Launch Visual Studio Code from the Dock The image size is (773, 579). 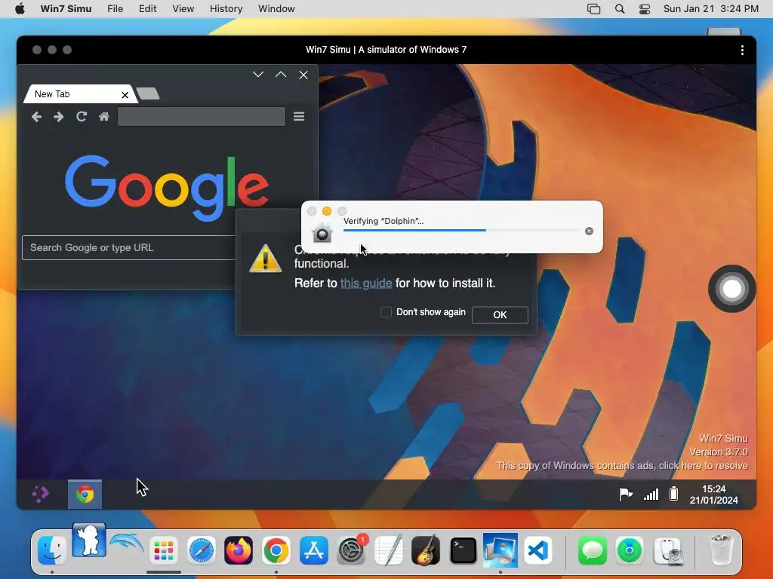[x=537, y=550]
